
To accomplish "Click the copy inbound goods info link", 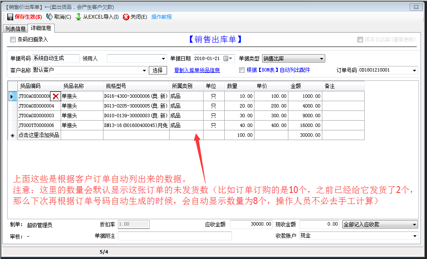I will click(197, 70).
